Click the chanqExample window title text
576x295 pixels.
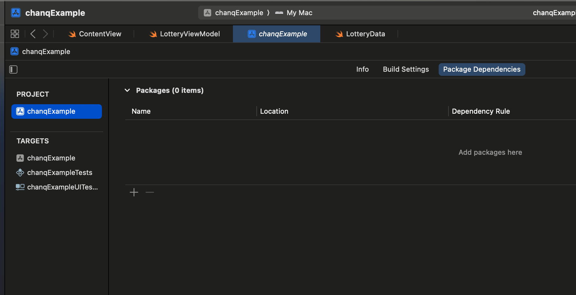click(x=55, y=13)
